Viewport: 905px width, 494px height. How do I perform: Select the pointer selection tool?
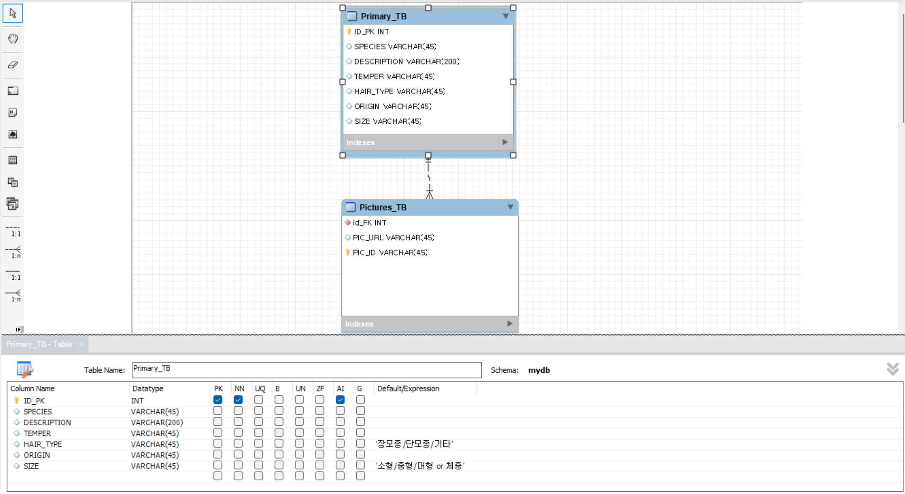13,14
